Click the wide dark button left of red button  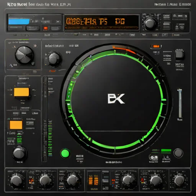click(33, 28)
